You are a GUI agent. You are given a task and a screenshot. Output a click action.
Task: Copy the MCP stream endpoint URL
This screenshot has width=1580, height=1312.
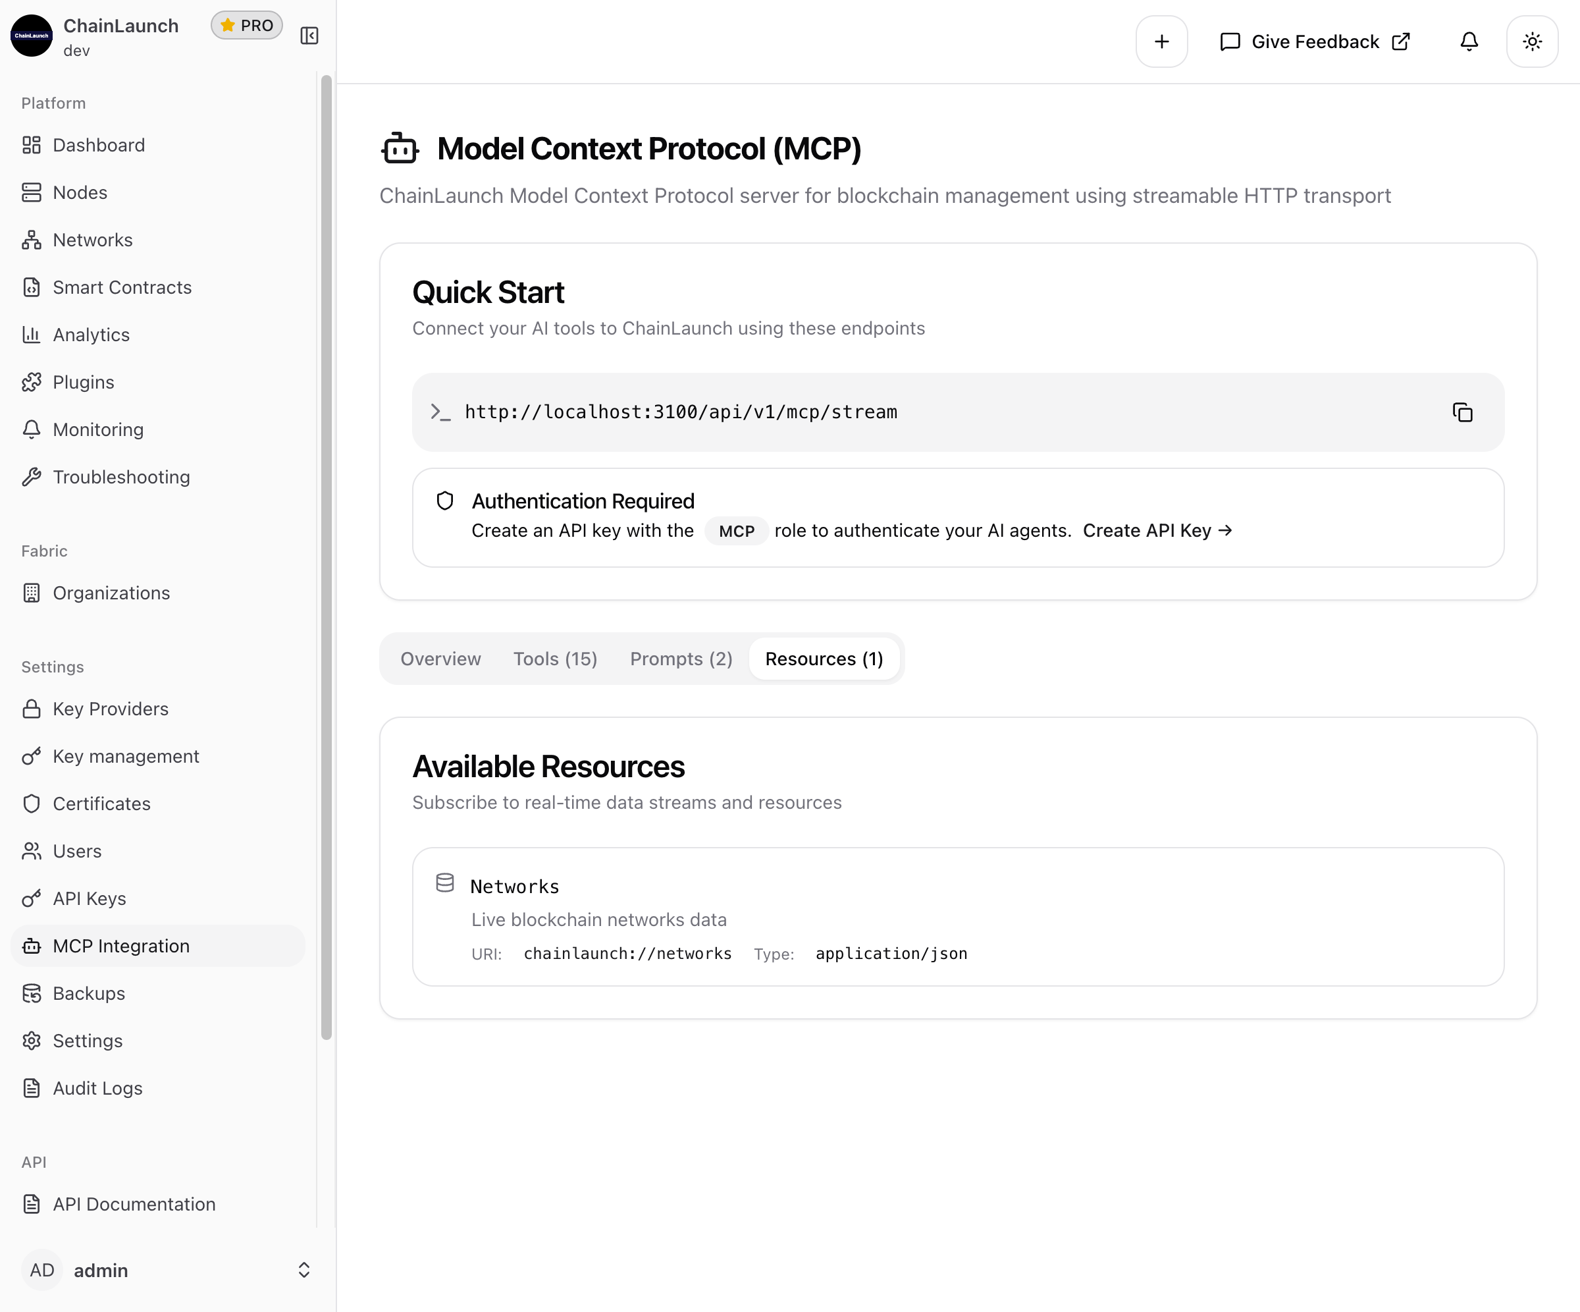[1462, 412]
